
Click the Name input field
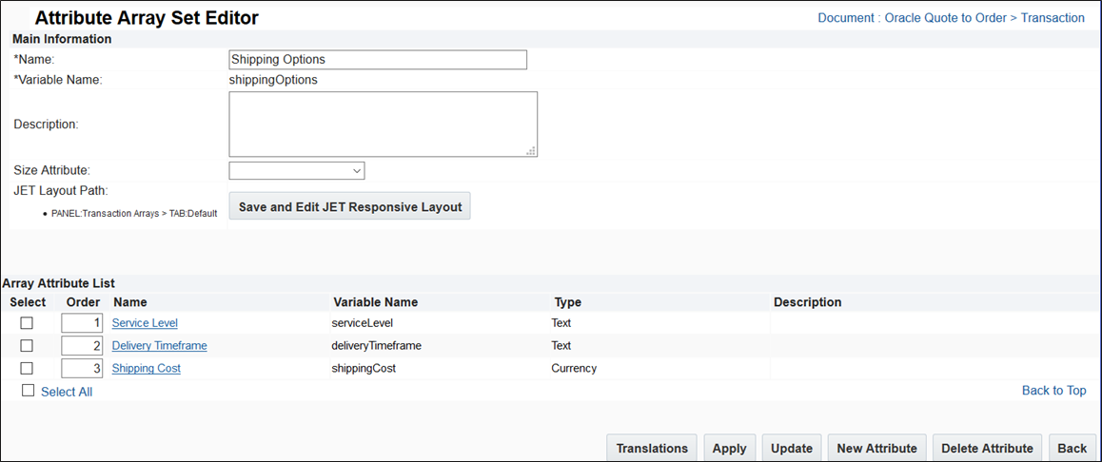pyautogui.click(x=378, y=60)
